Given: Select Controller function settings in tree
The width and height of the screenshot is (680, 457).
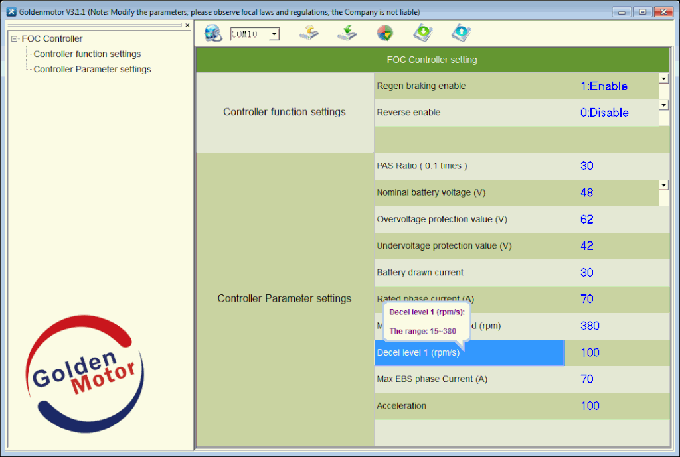Looking at the screenshot, I should [87, 54].
